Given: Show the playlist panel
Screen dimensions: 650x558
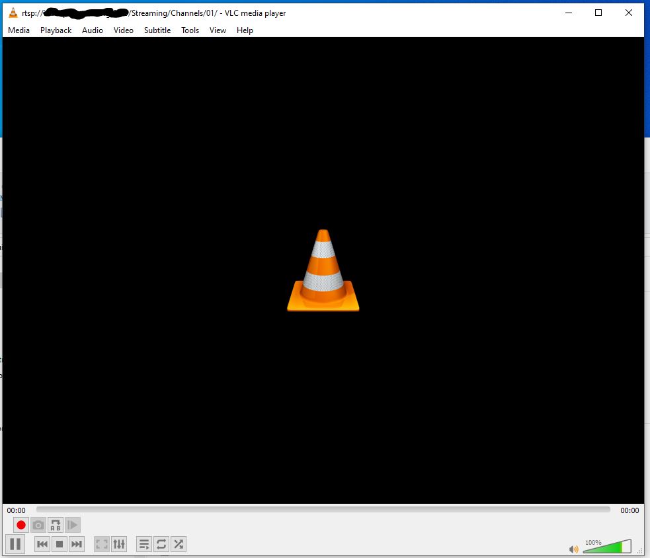Looking at the screenshot, I should (x=144, y=544).
